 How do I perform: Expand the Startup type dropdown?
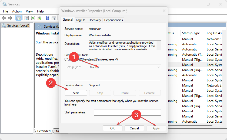click(125, 67)
